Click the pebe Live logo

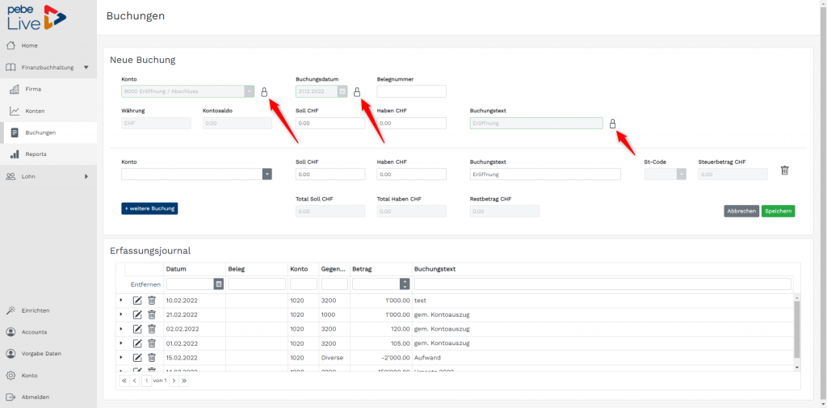pos(37,16)
